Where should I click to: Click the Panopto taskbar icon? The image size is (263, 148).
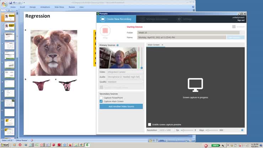click(87, 145)
